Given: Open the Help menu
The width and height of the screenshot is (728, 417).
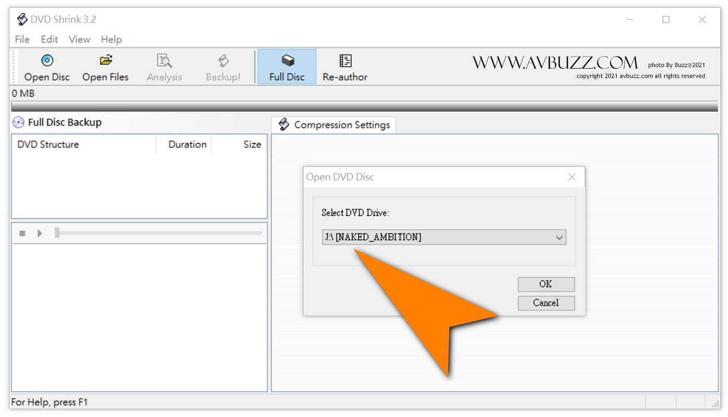Looking at the screenshot, I should (111, 40).
